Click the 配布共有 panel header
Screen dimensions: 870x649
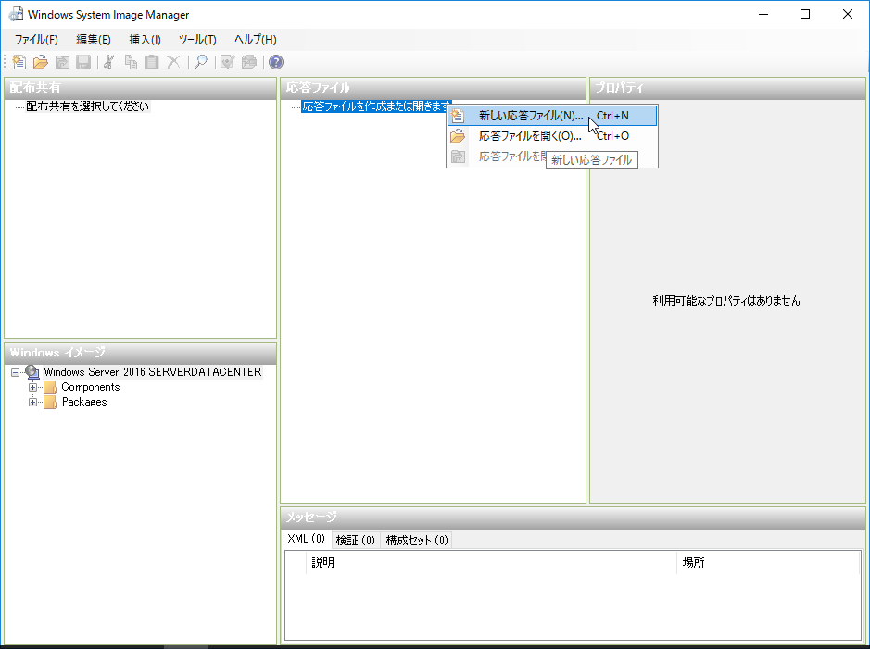tap(141, 88)
